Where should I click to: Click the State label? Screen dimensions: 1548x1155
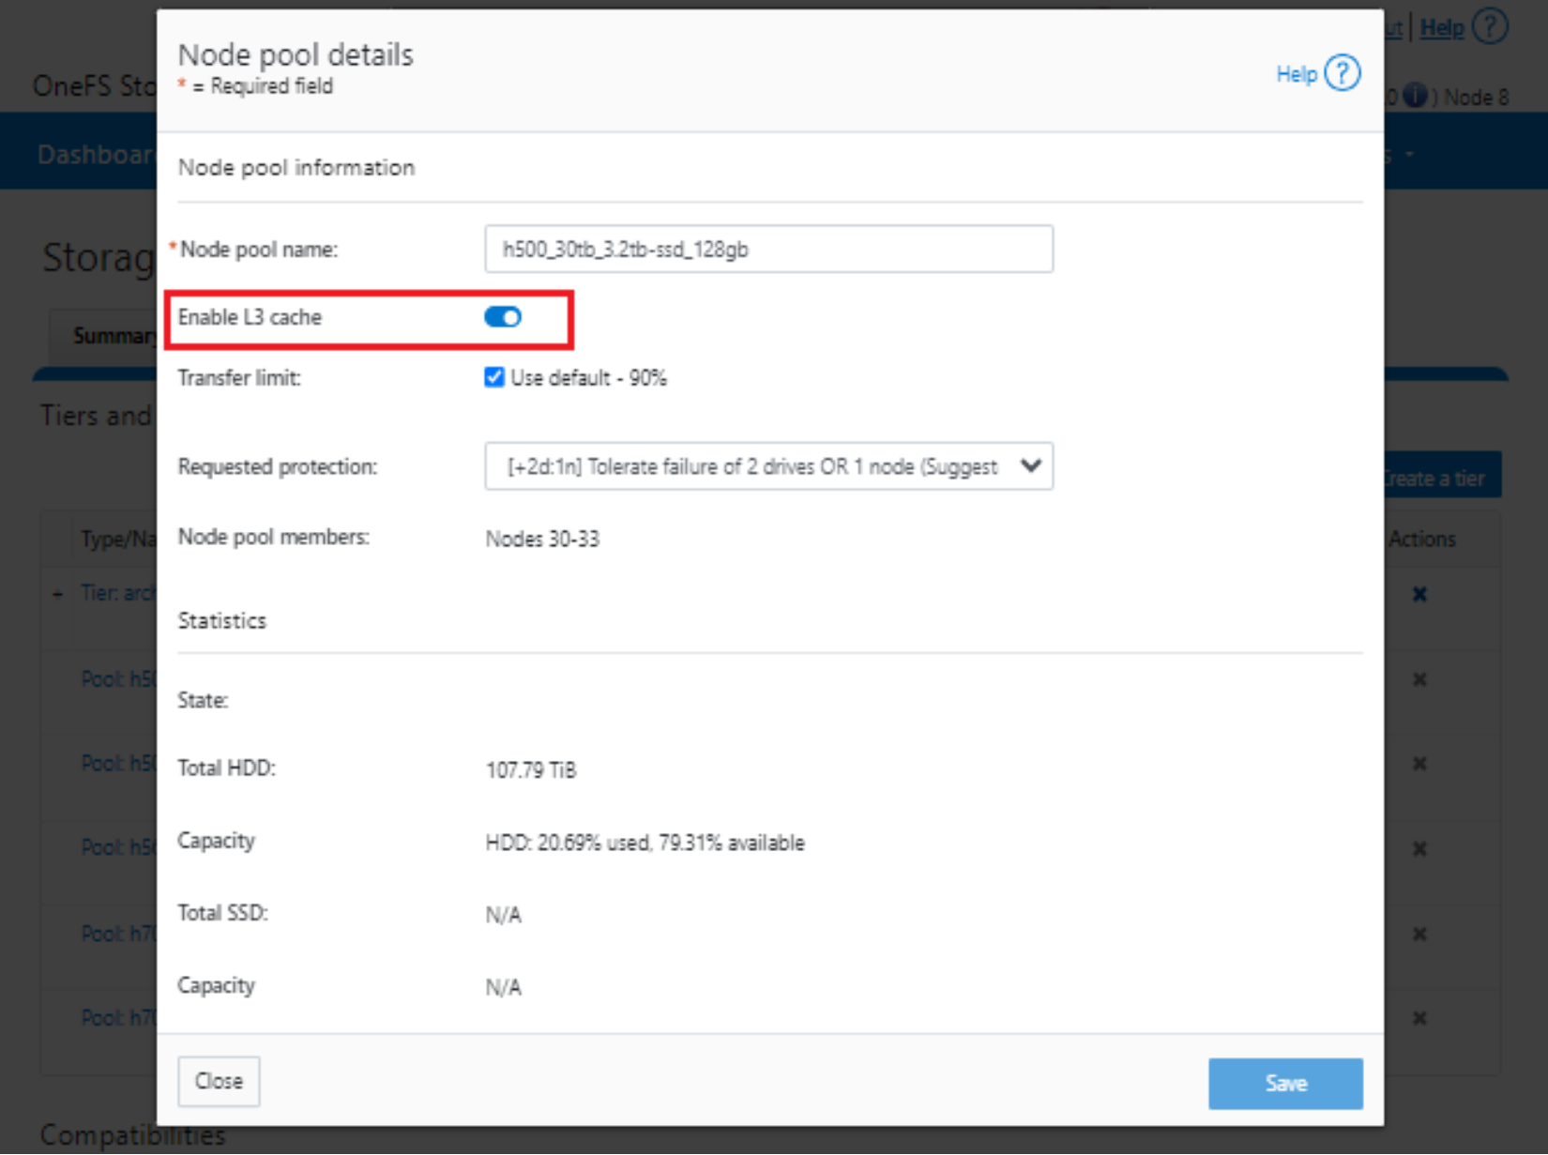coord(203,701)
